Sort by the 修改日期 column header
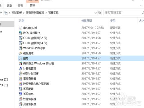Screen dimensions: 144x108 tap(87, 21)
